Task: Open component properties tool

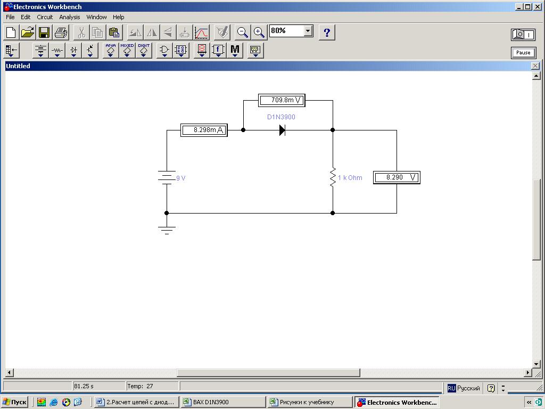Action: [x=222, y=32]
